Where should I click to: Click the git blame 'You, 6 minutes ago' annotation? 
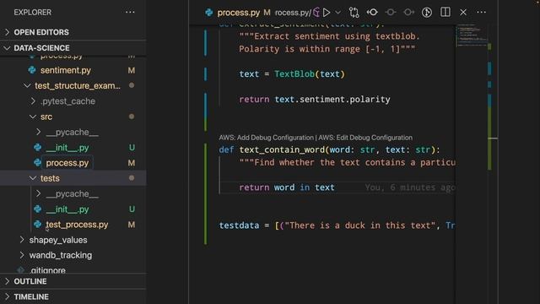(410, 187)
